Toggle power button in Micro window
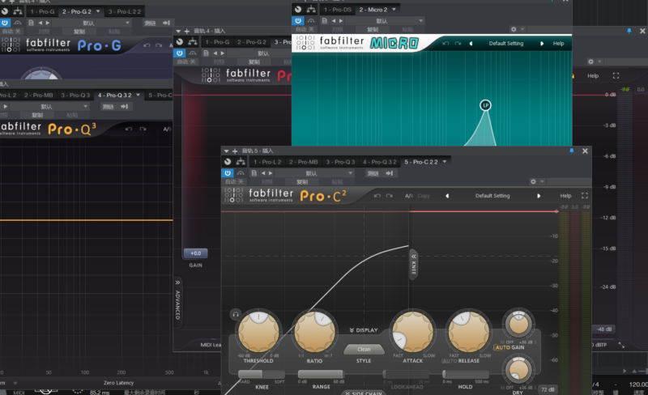Screen dimensions: 648x395 [297, 21]
